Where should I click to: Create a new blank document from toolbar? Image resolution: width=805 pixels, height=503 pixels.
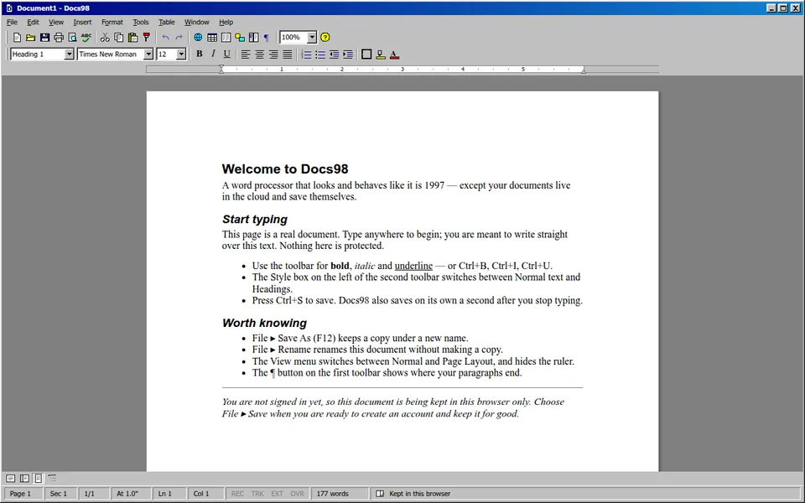point(17,38)
